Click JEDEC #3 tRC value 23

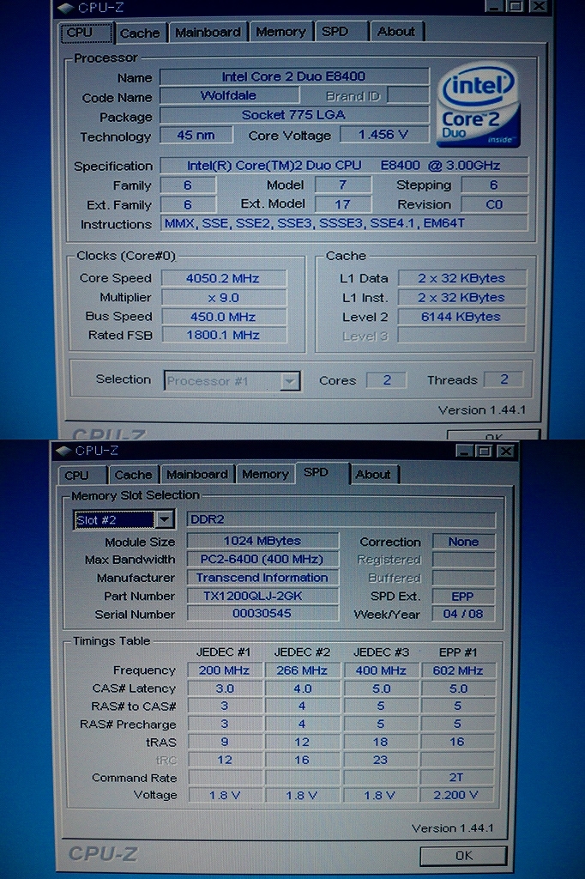[381, 761]
